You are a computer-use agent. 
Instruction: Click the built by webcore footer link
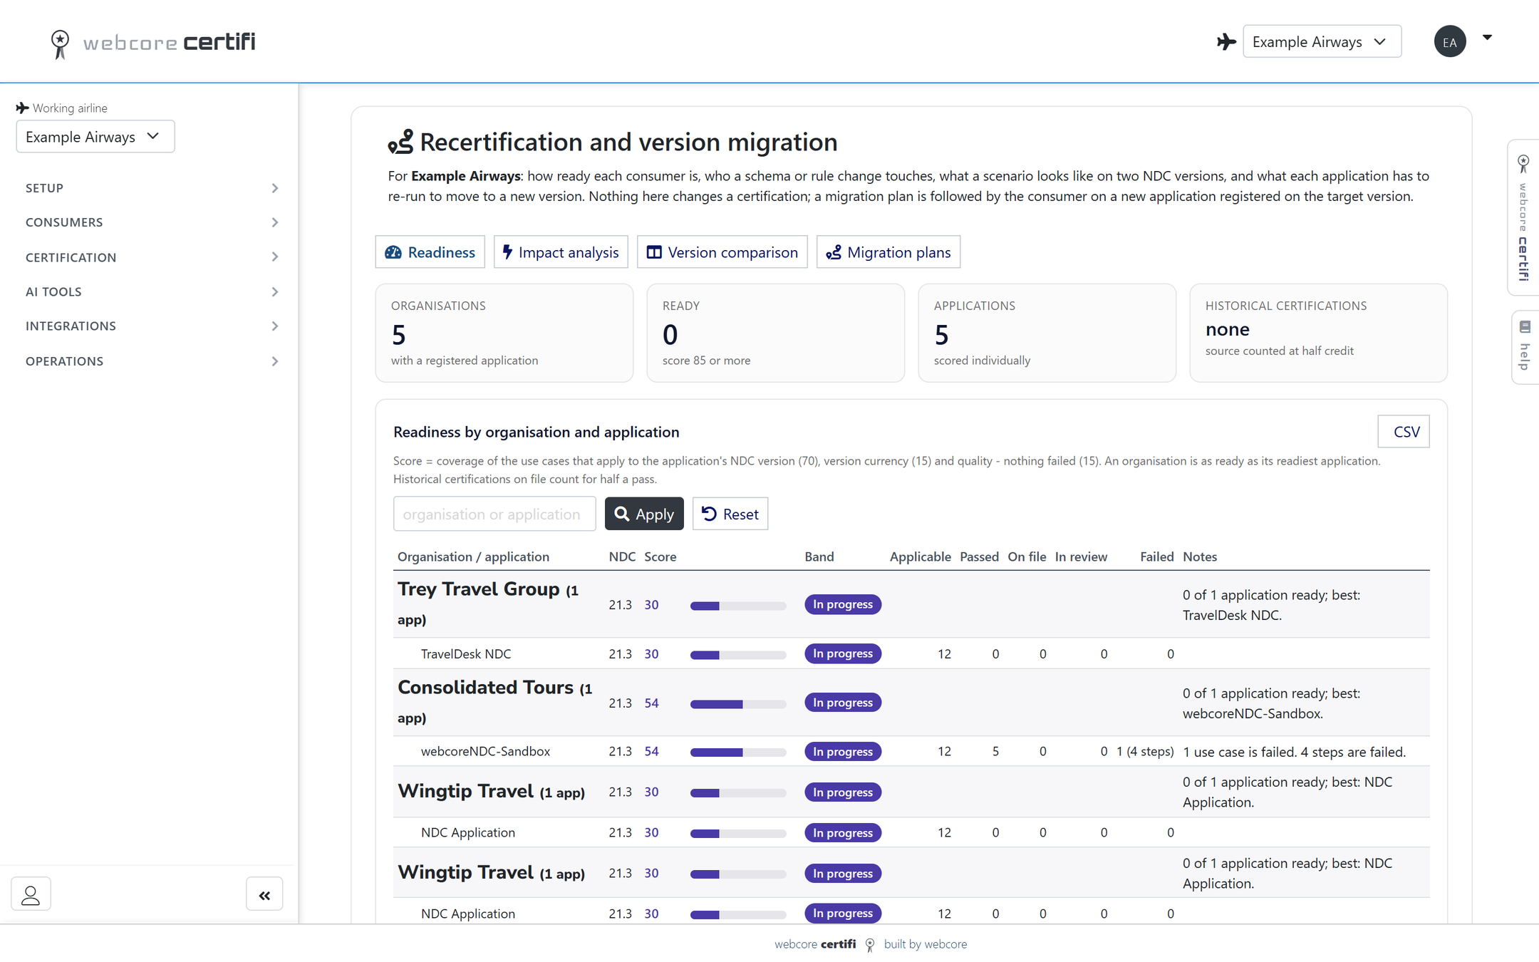[x=926, y=943]
